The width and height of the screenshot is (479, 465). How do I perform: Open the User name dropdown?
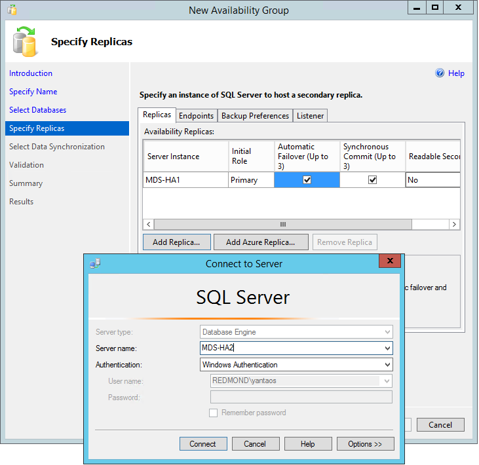(x=387, y=381)
